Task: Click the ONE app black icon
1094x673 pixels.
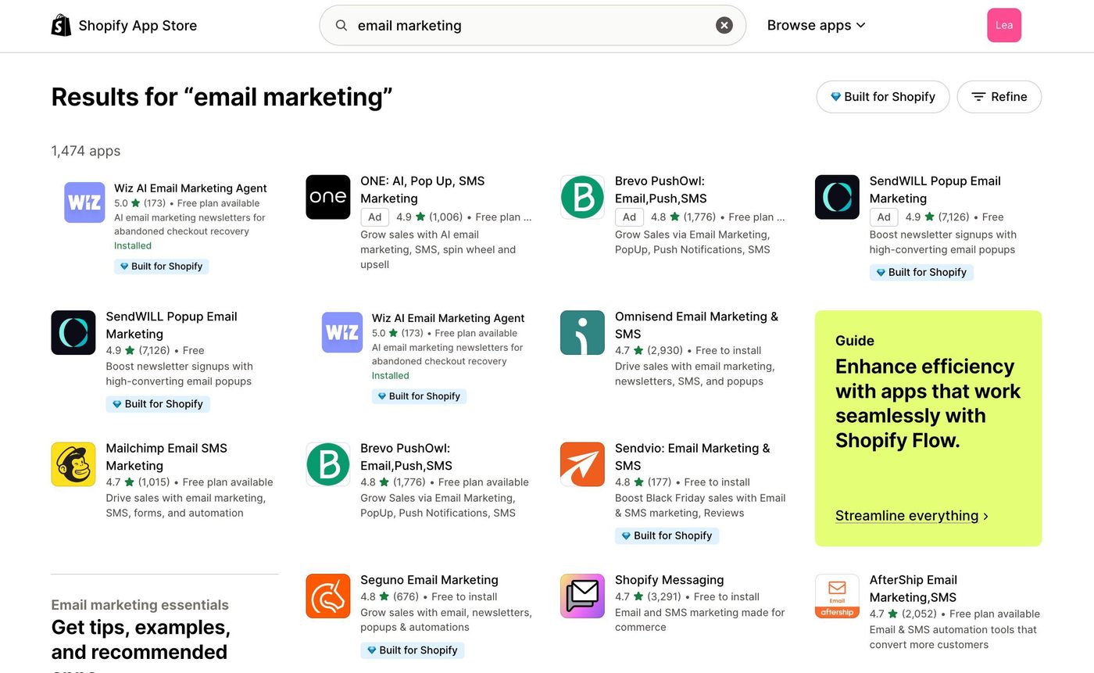Action: [x=328, y=197]
